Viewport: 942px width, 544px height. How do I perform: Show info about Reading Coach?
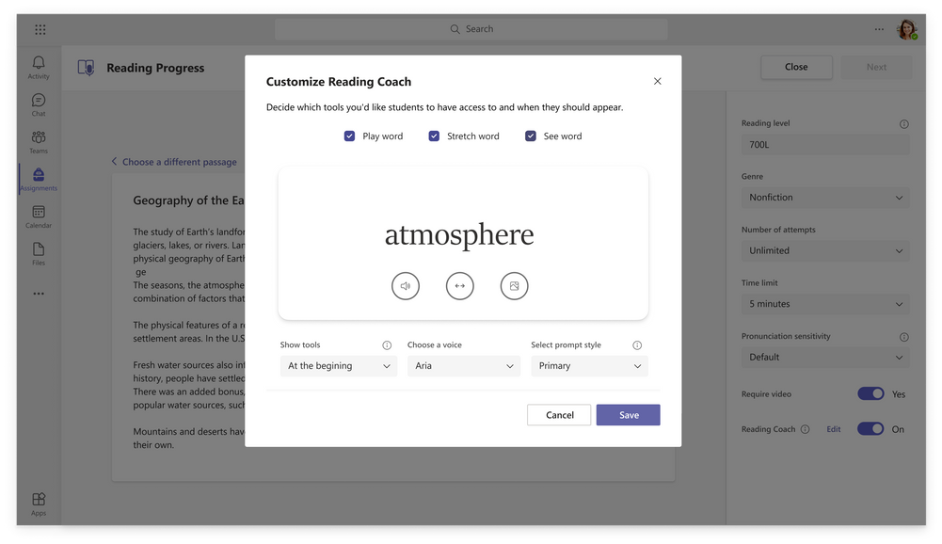(805, 429)
